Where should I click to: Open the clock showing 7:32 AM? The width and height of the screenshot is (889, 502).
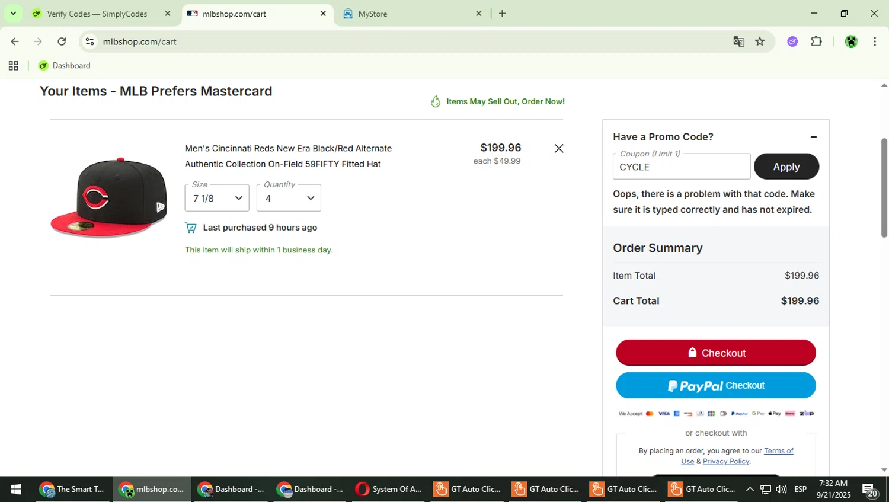coord(833,489)
